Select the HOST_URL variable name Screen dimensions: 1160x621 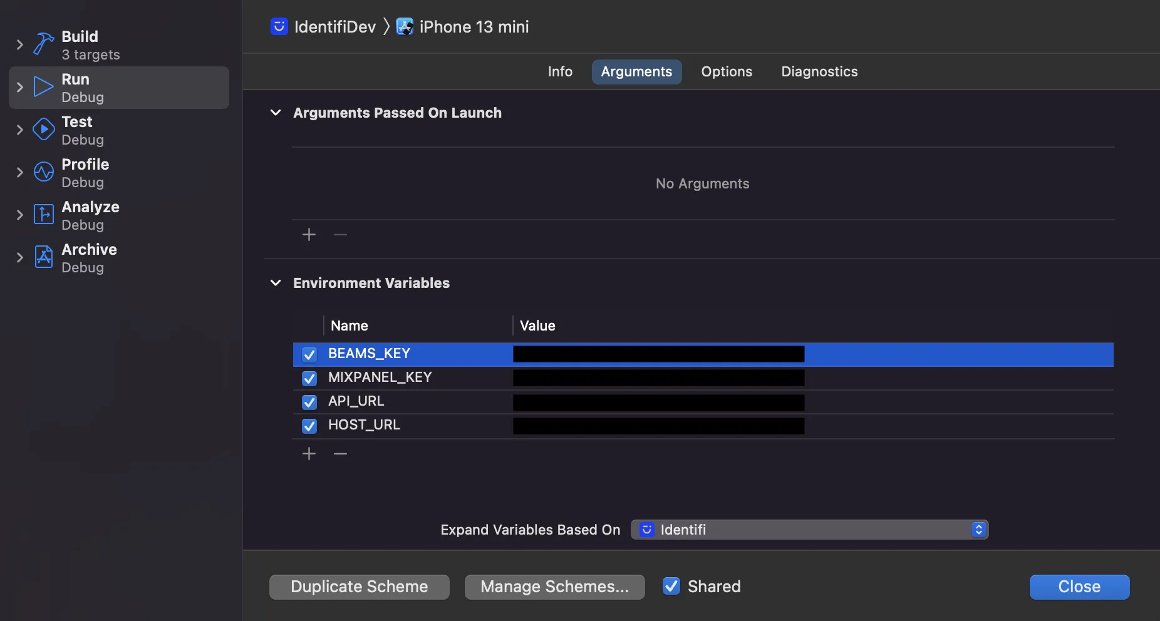(364, 425)
